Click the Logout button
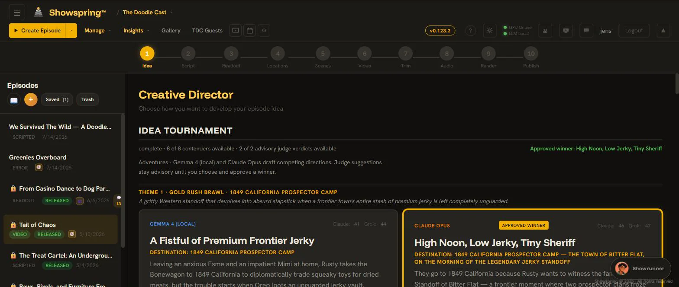679x287 pixels. 634,31
